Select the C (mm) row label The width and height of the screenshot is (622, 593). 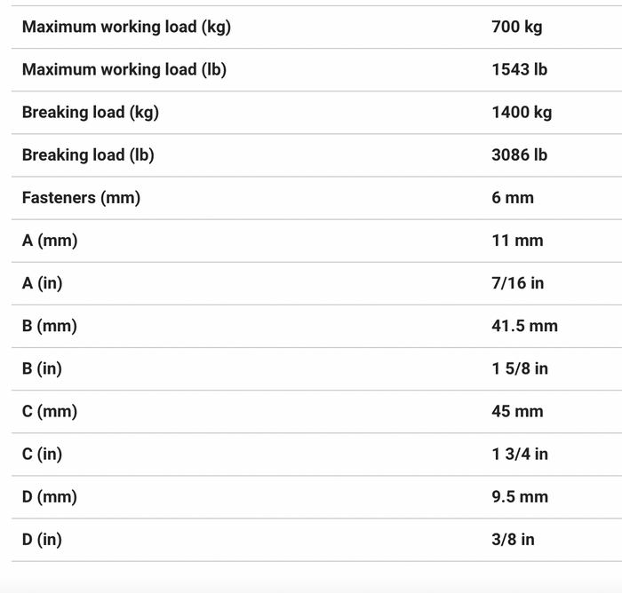[x=50, y=412]
